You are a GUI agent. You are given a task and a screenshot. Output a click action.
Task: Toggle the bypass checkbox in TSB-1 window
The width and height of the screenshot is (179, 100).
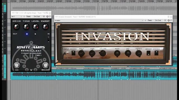[x=50, y=16]
